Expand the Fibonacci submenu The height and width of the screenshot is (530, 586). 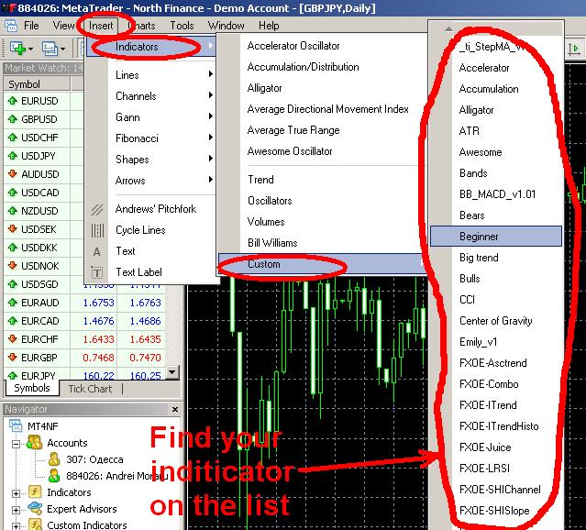(x=150, y=138)
